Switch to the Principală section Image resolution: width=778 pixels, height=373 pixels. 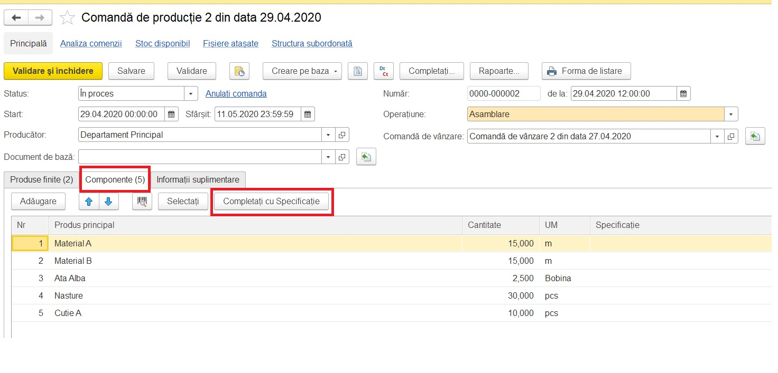tap(29, 44)
